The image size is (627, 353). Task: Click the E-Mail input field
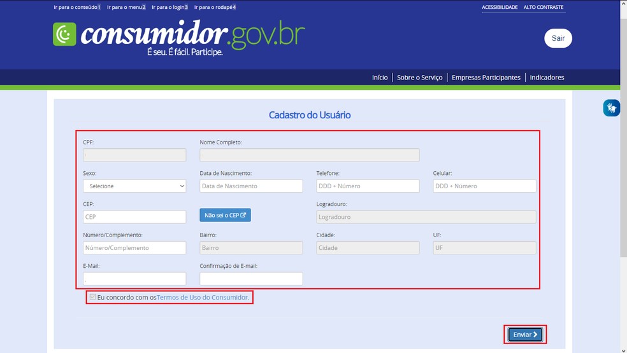tap(134, 279)
